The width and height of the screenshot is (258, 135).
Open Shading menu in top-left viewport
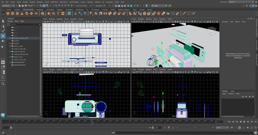52,19
